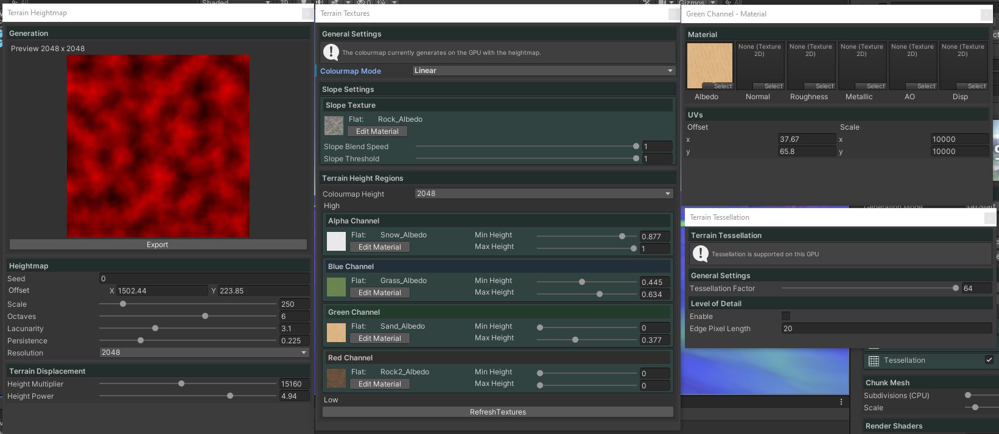Click the Seed input field
Viewport: 999px width, 434px height.
pyautogui.click(x=203, y=279)
